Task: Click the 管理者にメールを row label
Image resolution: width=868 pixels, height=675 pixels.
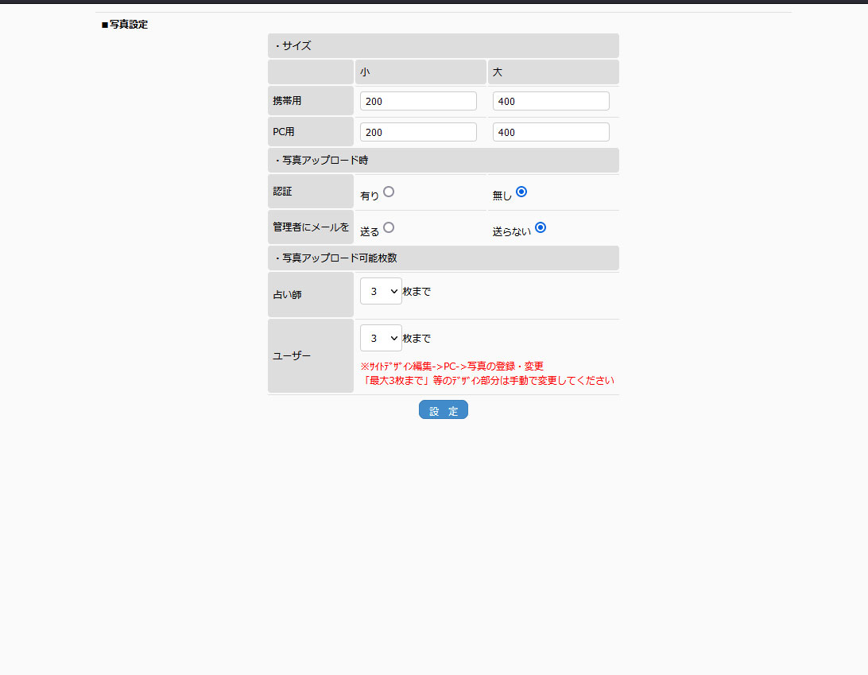Action: [x=310, y=227]
